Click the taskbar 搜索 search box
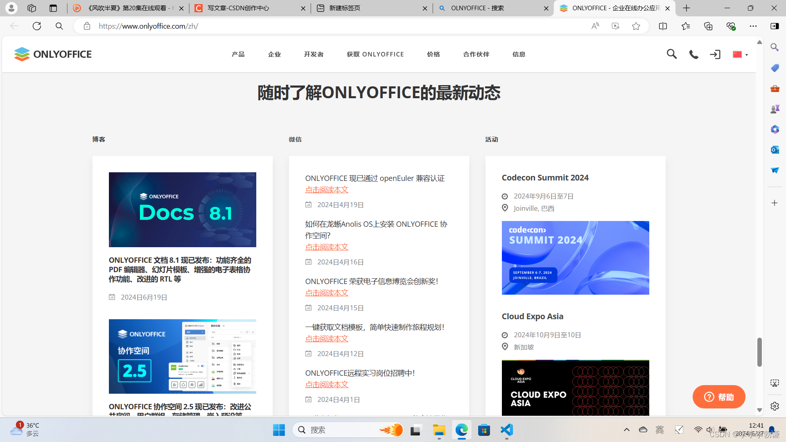The width and height of the screenshot is (786, 442). coord(349,430)
